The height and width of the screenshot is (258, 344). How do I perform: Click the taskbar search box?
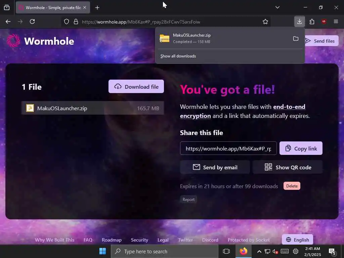click(165, 251)
